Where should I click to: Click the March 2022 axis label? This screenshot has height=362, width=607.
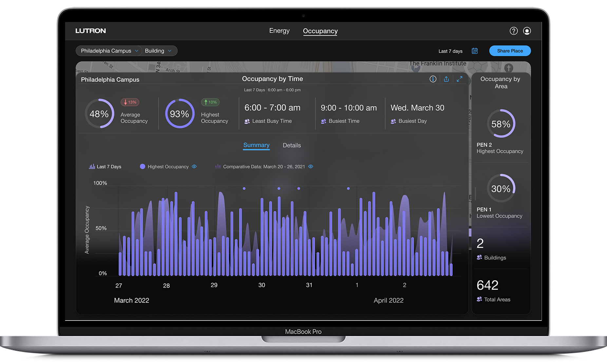pos(131,300)
